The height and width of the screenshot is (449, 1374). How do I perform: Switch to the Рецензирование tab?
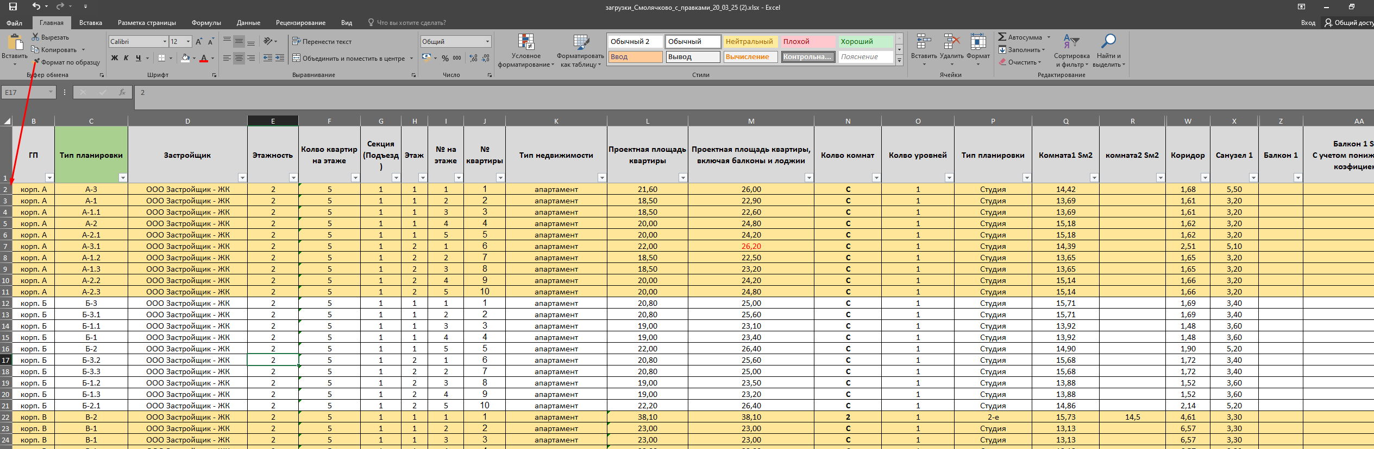click(300, 23)
